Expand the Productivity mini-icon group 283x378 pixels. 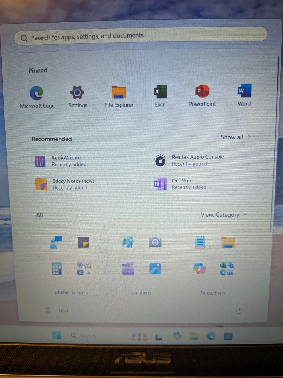[x=227, y=269]
